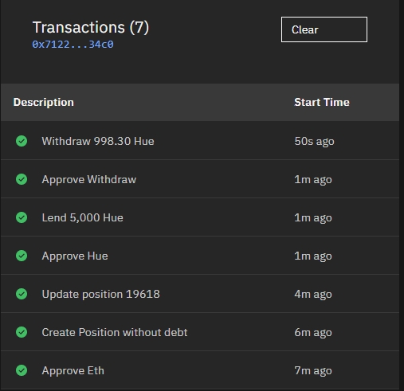Click 1m ago time for Lend 5,000 Hue
This screenshot has width=404, height=391.
[313, 217]
